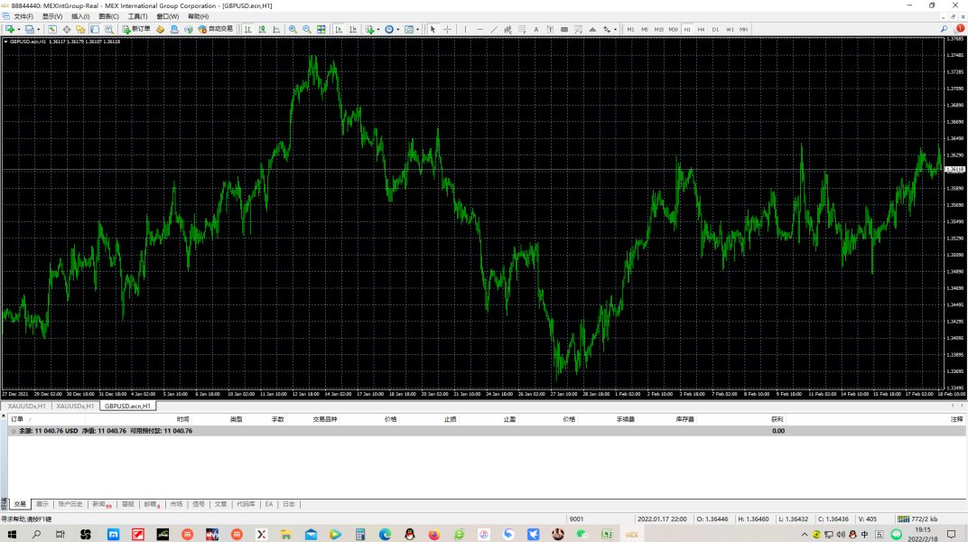Draw a horizontal line with the toolbar tool
968x542 pixels.
[x=479, y=29]
